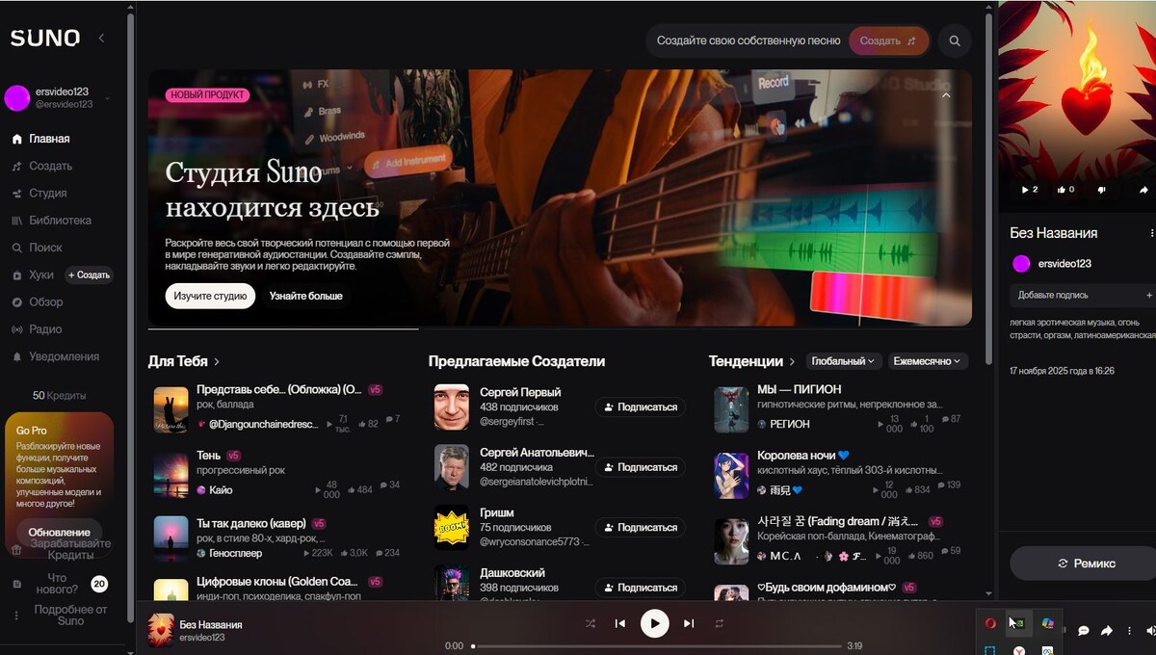Screen dimensions: 1156x655
Task: Open the Ежемесячно period dropdown
Action: (928, 361)
